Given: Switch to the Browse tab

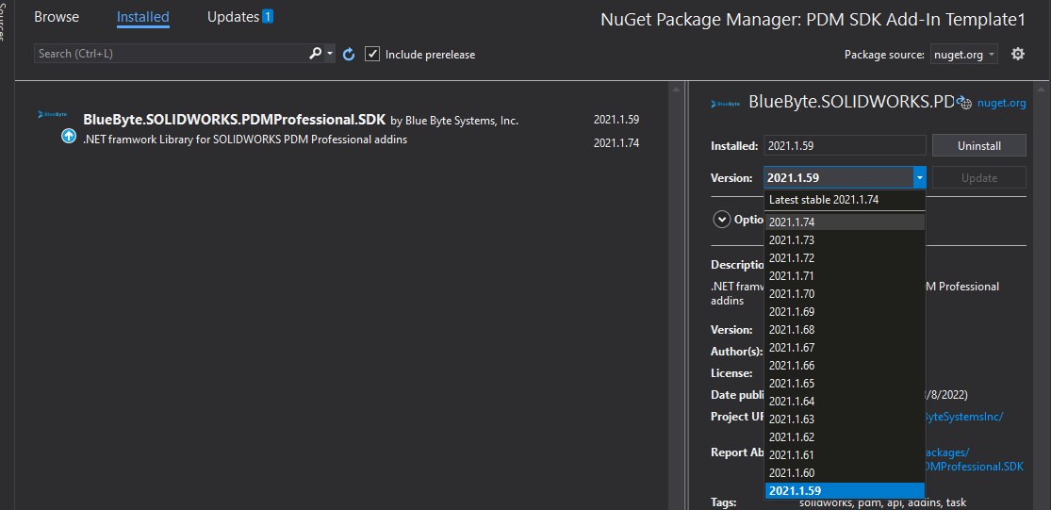Looking at the screenshot, I should click(57, 17).
